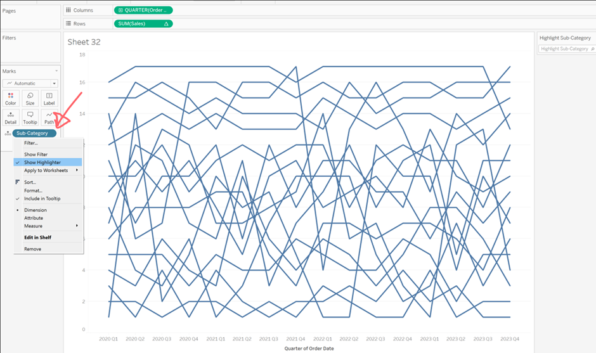Click the Columns shelf icon
The width and height of the screenshot is (596, 353).
coord(68,10)
